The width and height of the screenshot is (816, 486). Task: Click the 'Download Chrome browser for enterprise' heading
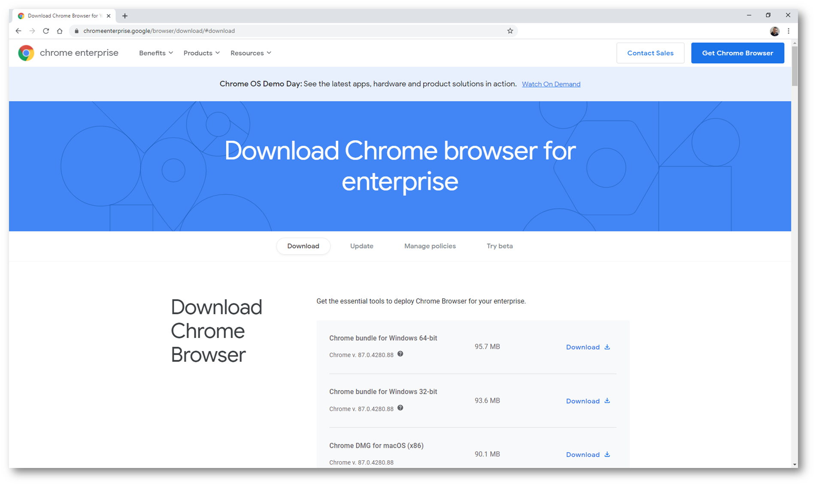400,166
